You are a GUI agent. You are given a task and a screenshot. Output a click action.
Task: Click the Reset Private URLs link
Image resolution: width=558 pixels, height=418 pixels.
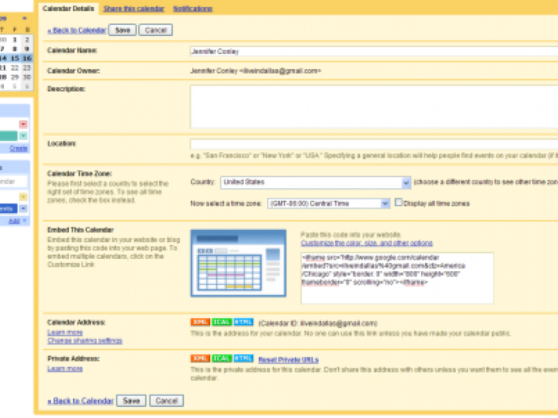288,359
